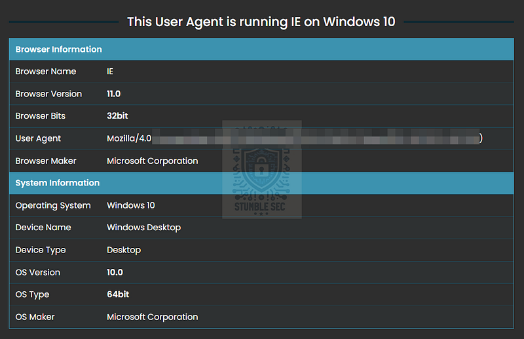Select the IE browser name value
This screenshot has width=524, height=339.
tap(110, 71)
